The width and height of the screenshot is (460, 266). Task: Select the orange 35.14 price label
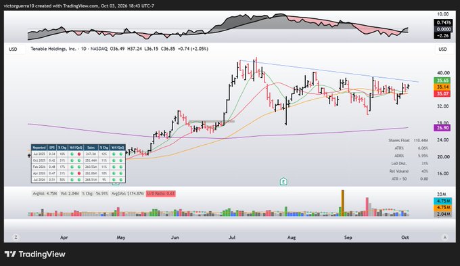click(442, 87)
